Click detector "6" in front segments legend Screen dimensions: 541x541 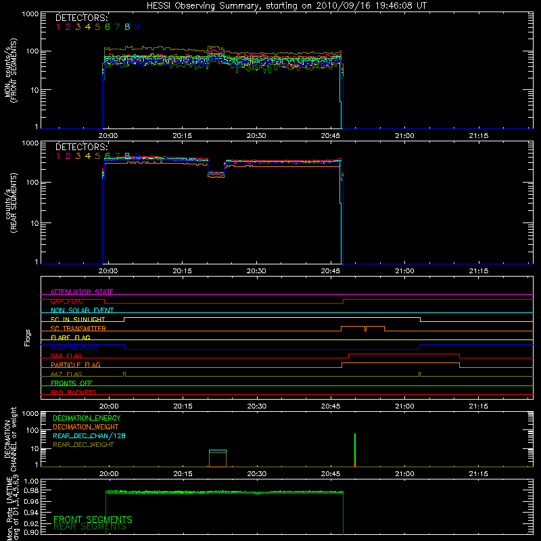point(108,27)
